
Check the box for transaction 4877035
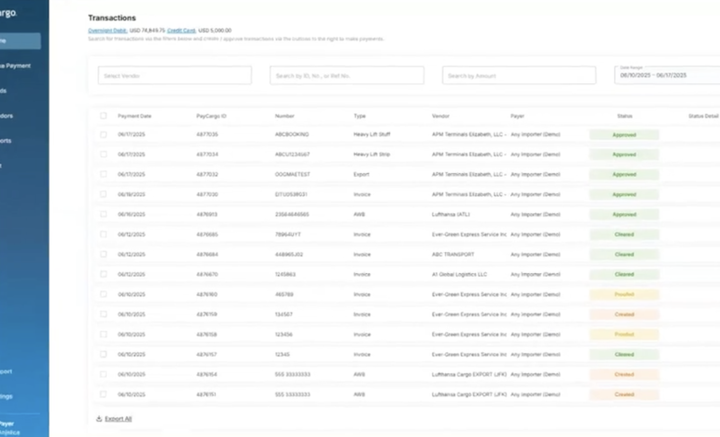pyautogui.click(x=103, y=134)
